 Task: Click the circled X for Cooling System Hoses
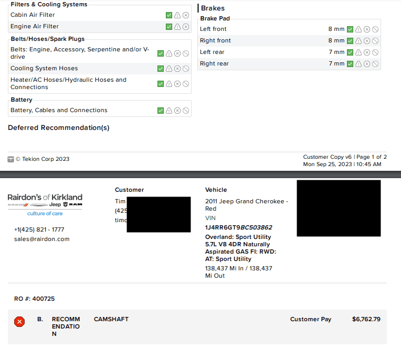pos(177,69)
